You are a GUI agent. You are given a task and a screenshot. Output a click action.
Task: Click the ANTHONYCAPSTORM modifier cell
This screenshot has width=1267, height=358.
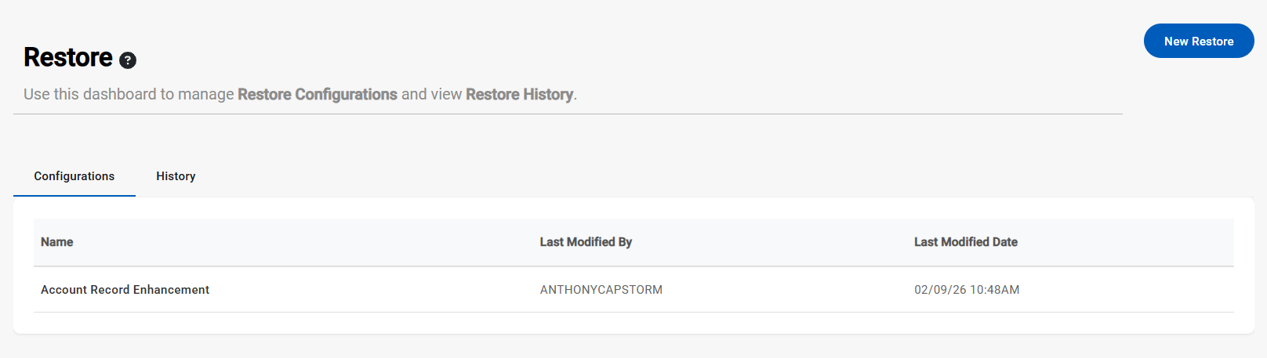(601, 290)
